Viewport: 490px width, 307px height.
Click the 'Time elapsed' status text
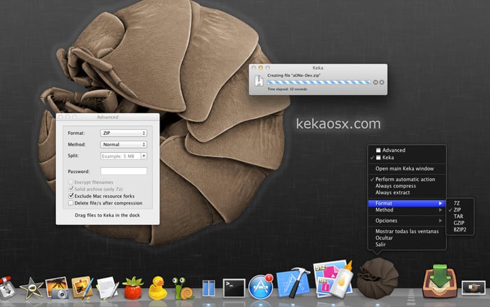[287, 89]
